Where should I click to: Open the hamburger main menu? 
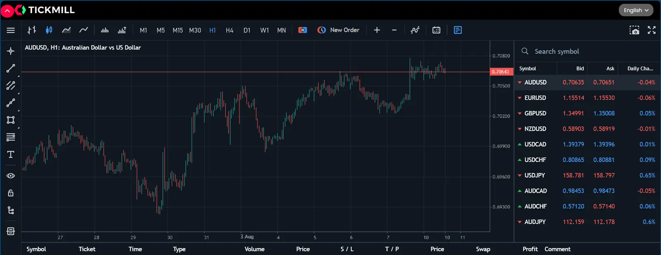click(11, 30)
